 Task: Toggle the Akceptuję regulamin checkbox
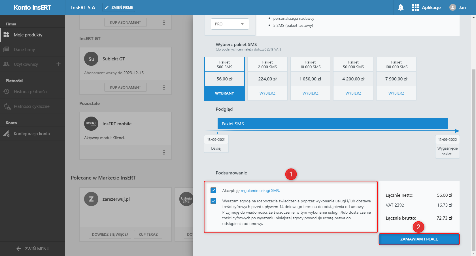point(213,190)
